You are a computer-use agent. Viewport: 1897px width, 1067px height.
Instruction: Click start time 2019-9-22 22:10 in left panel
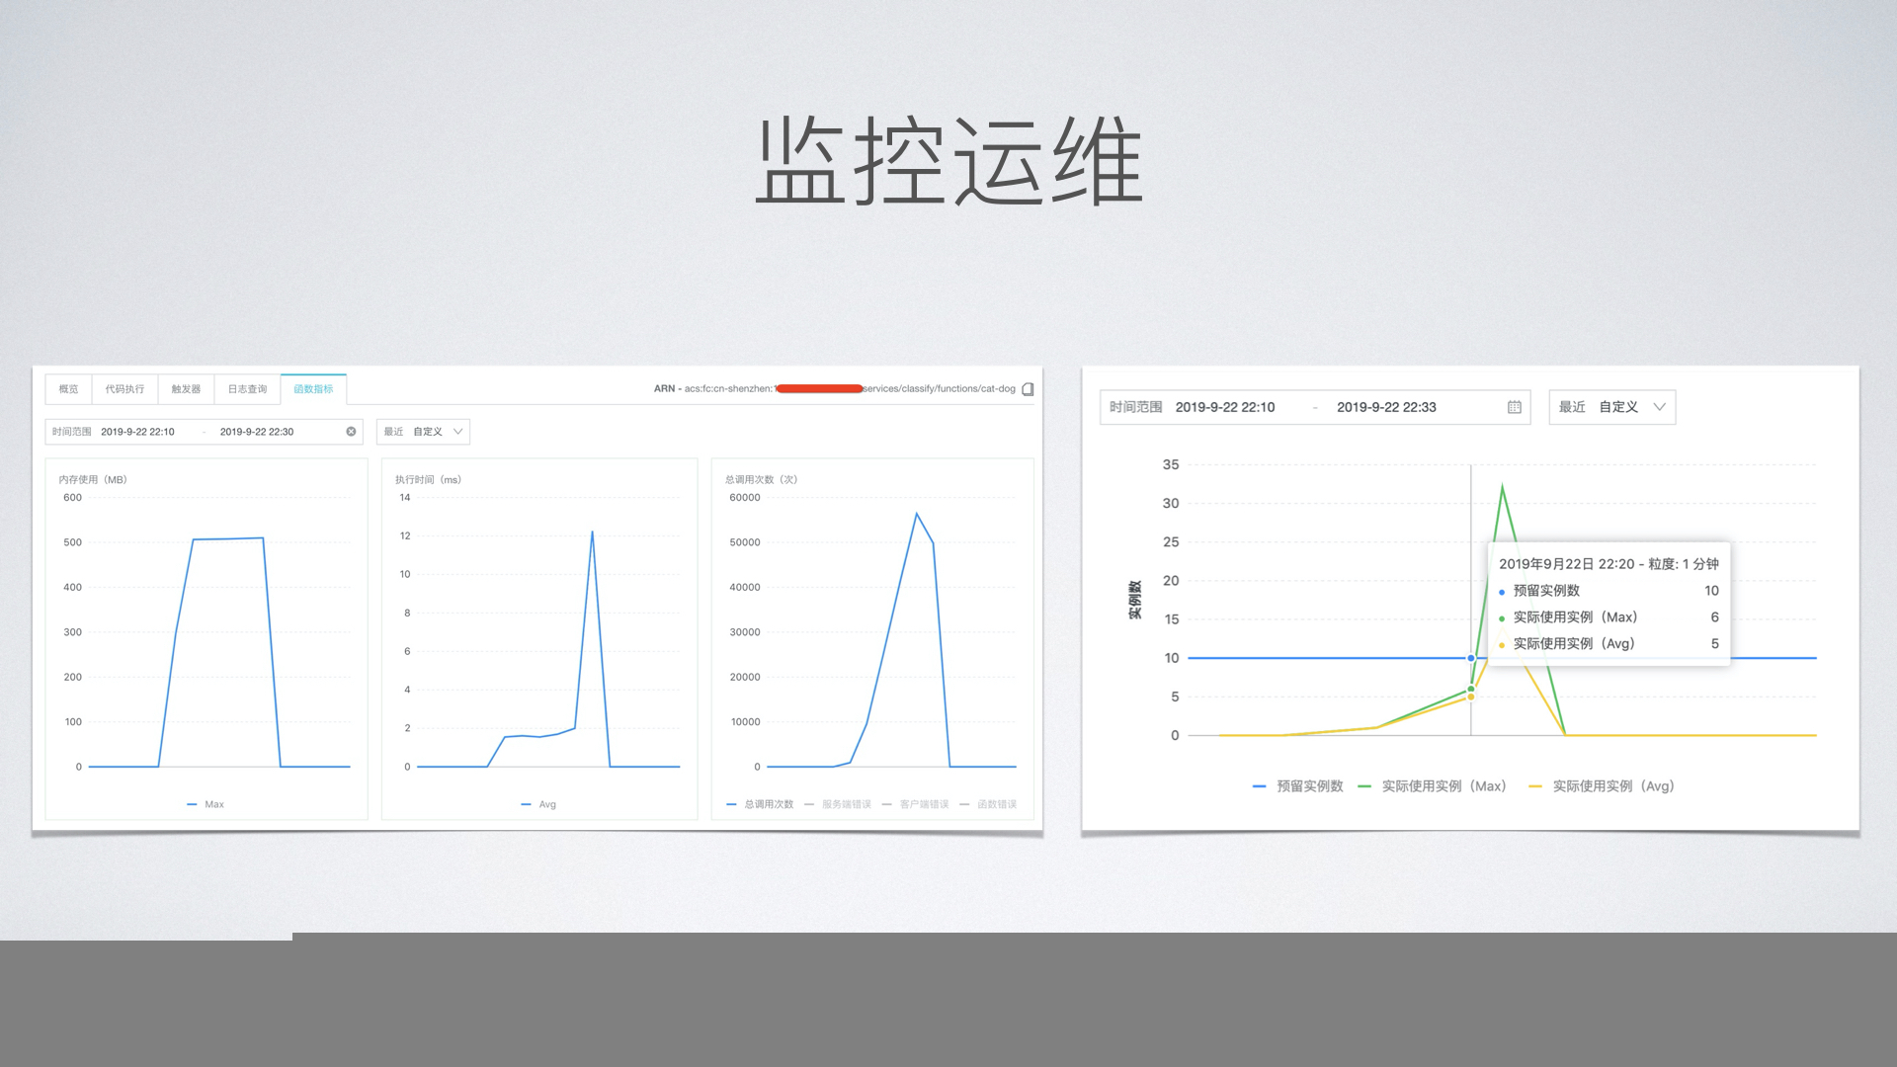click(x=137, y=432)
